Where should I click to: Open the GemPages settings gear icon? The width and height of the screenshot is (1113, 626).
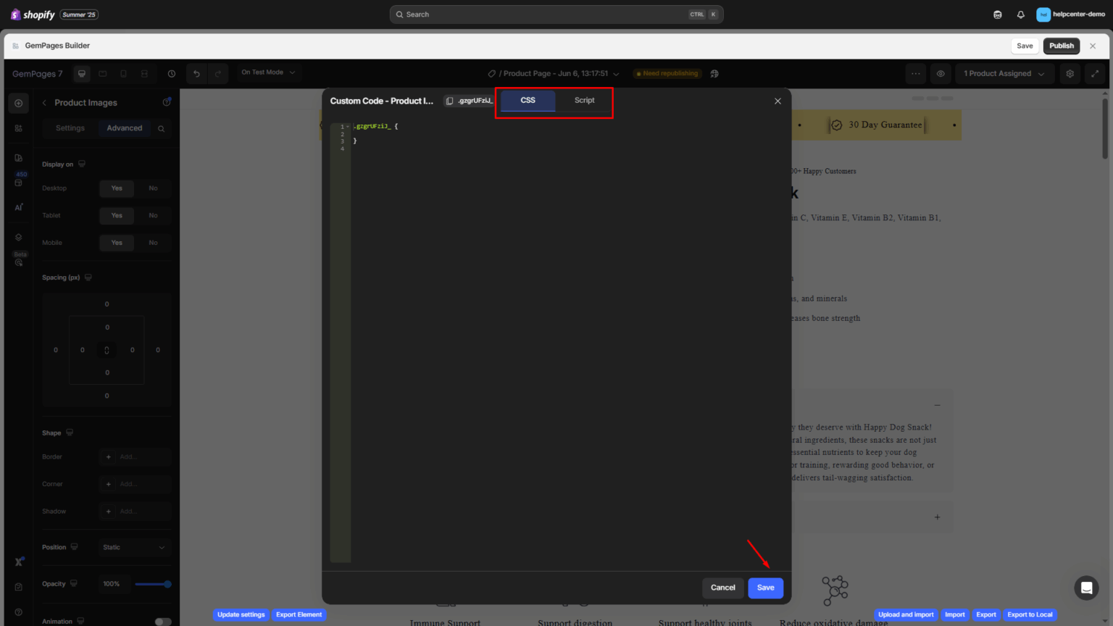point(1070,73)
